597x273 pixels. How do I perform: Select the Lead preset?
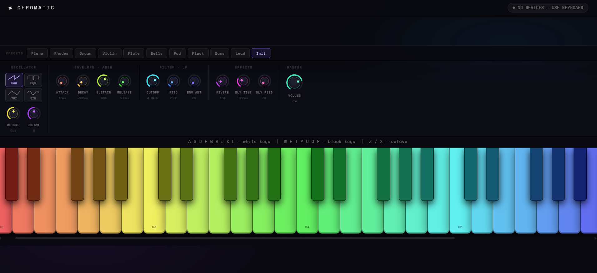tap(240, 53)
